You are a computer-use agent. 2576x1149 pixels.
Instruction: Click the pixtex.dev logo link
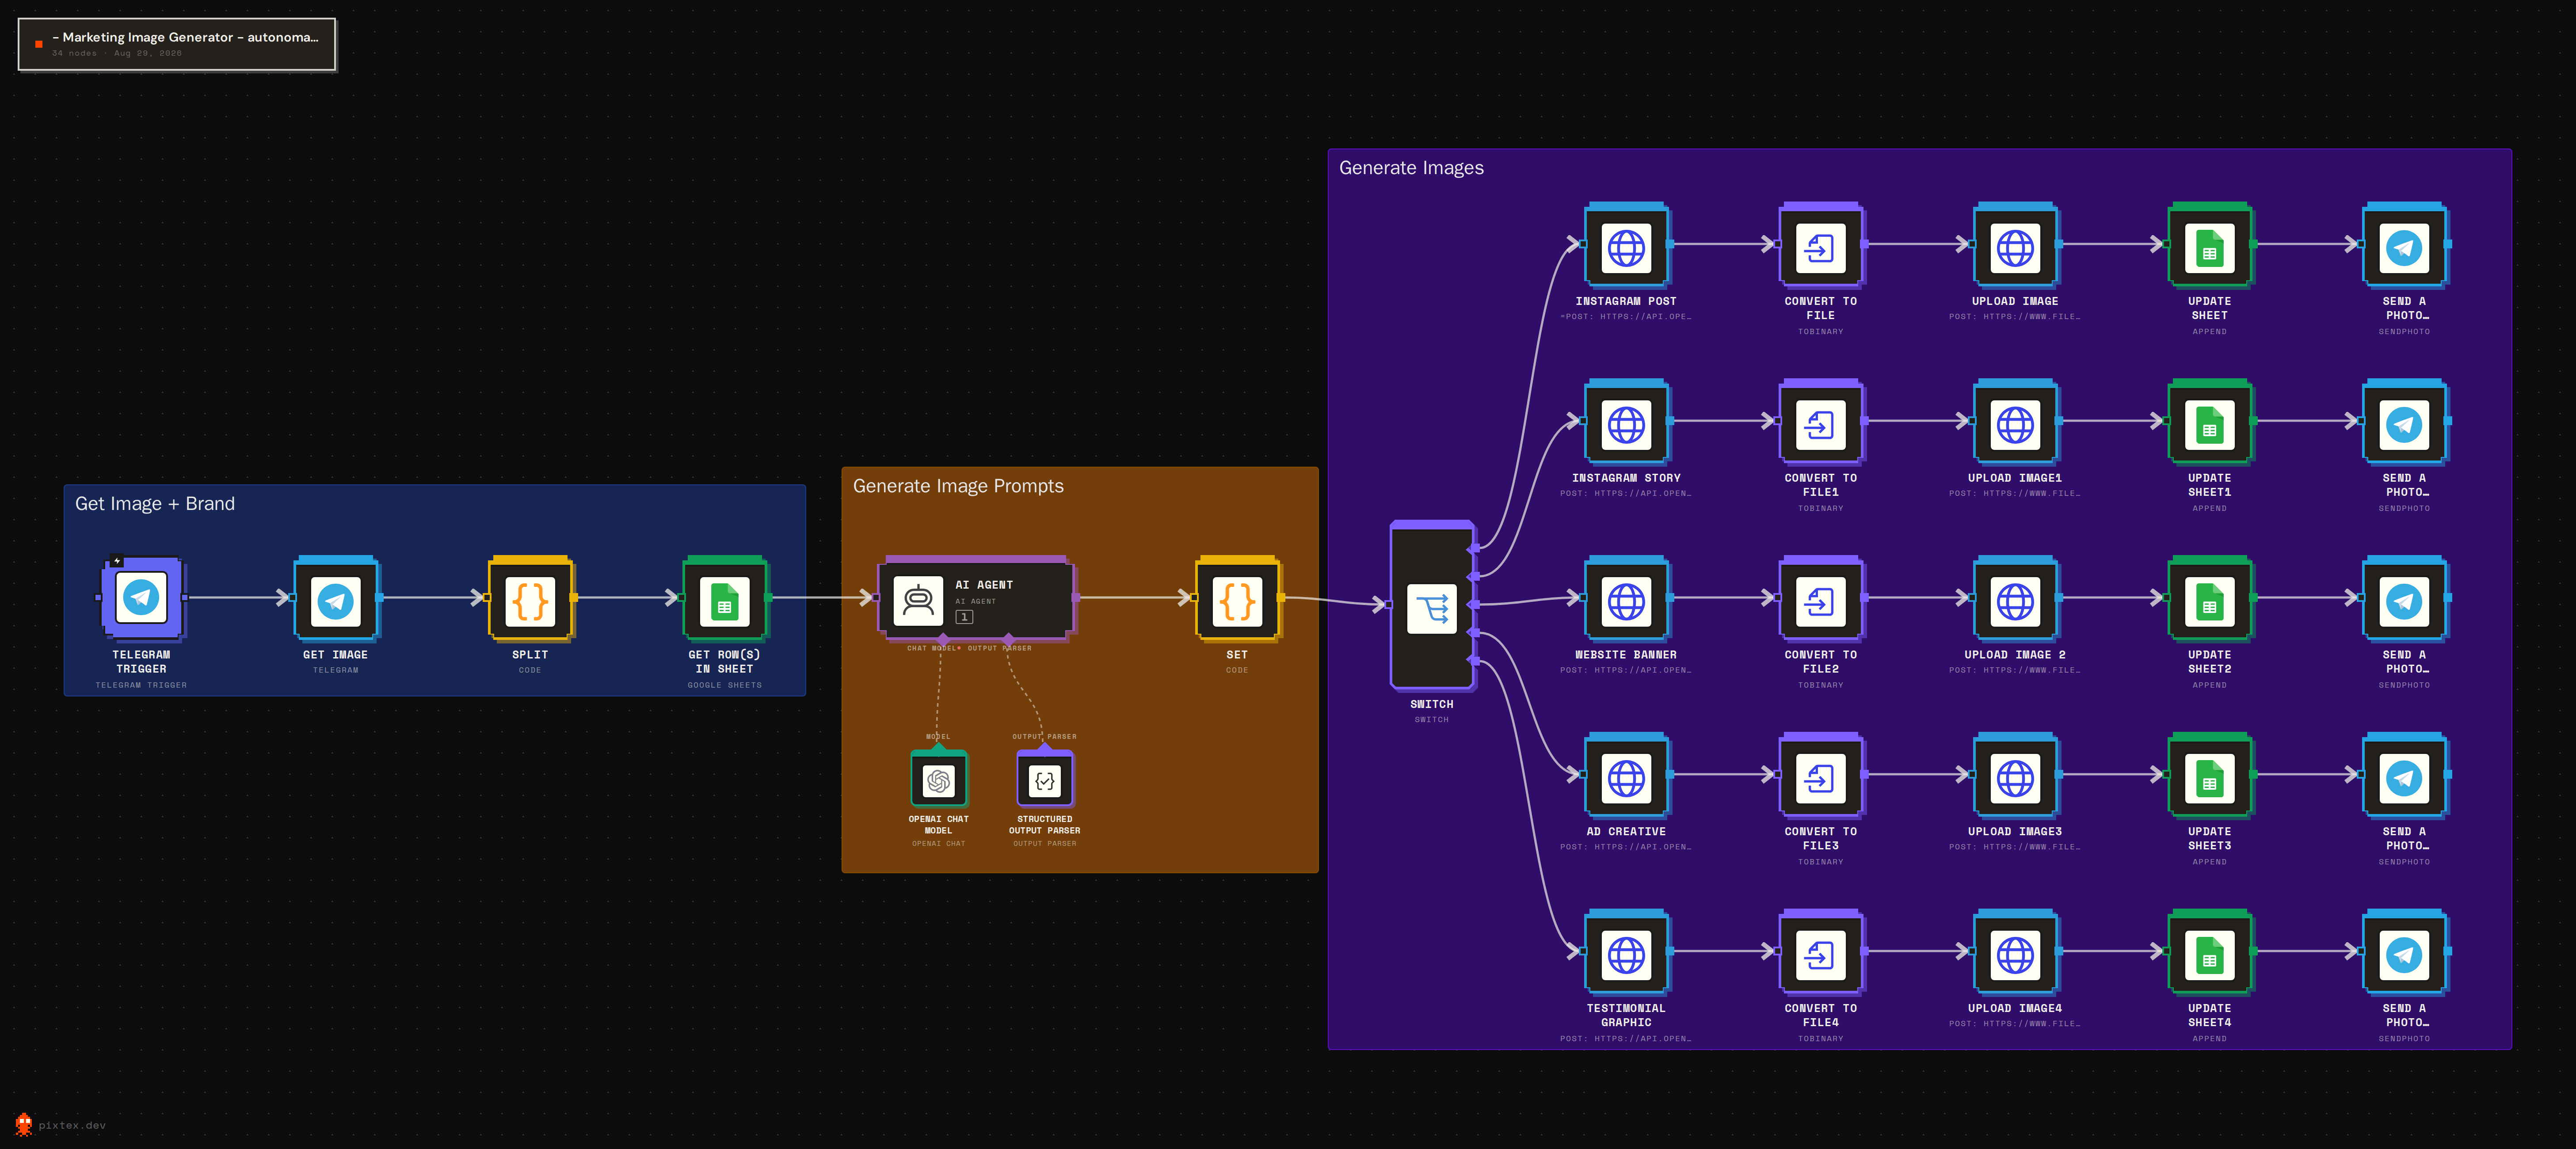(61, 1125)
